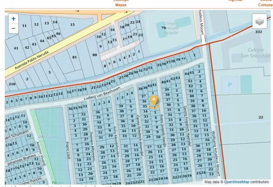Viewport: 273px width, 187px height.
Task: Select the Antonio Vivaldi street label
Action: click(41, 154)
